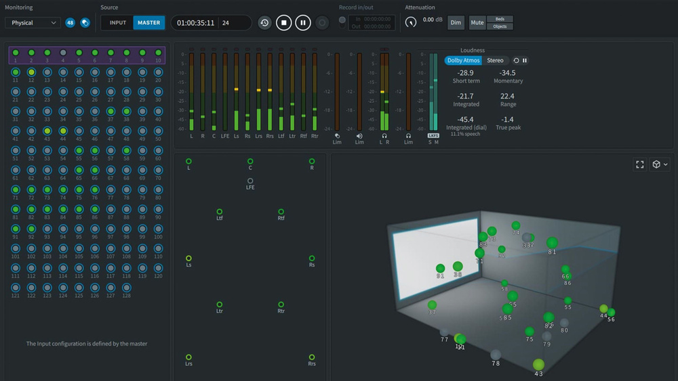Click the blue tag icon beside 48
Viewport: 678px width, 381px height.
(x=85, y=22)
